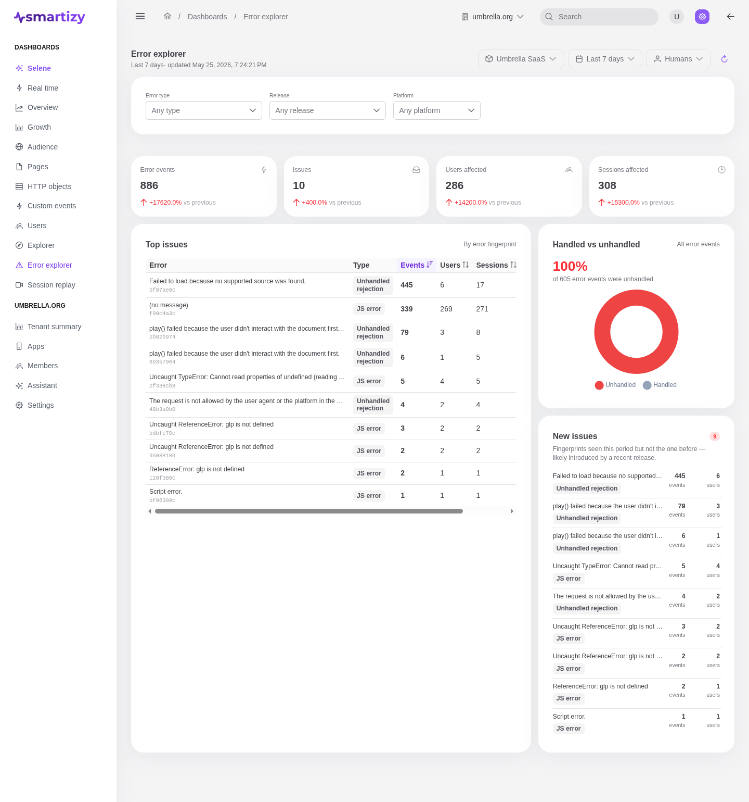Click the back arrow icon in header
Image resolution: width=749 pixels, height=802 pixels.
(x=731, y=17)
